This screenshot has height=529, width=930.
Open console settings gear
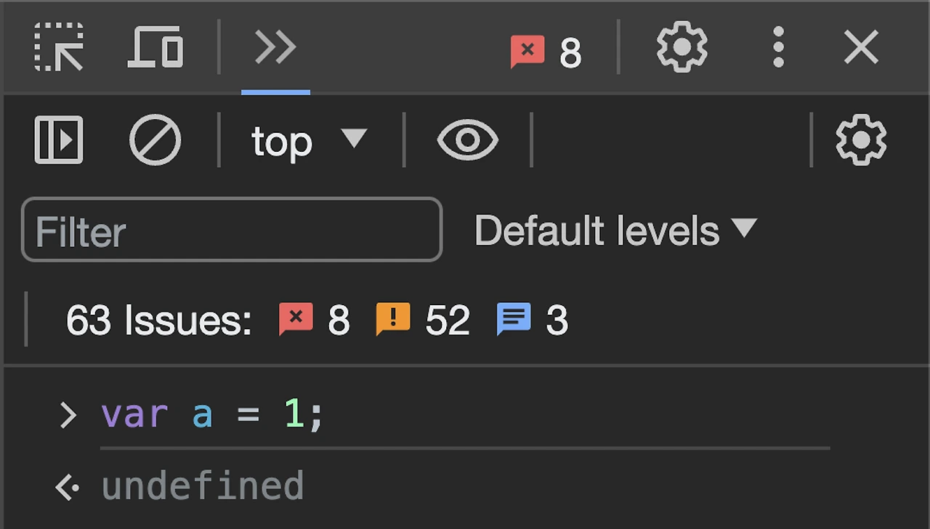861,140
